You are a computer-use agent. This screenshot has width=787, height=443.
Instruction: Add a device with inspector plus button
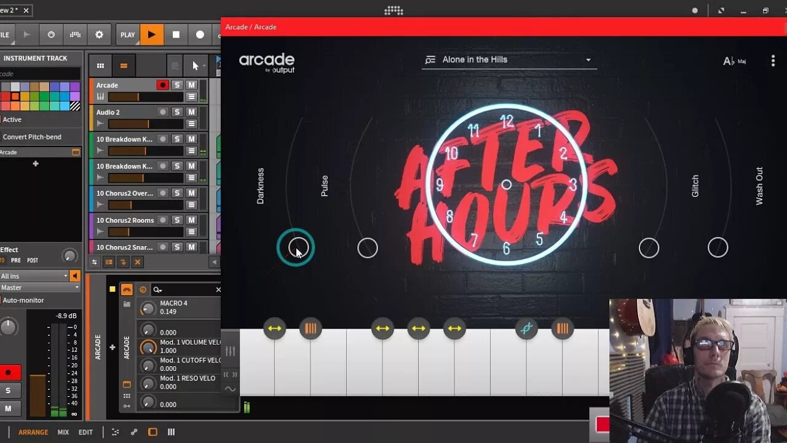[x=36, y=164]
